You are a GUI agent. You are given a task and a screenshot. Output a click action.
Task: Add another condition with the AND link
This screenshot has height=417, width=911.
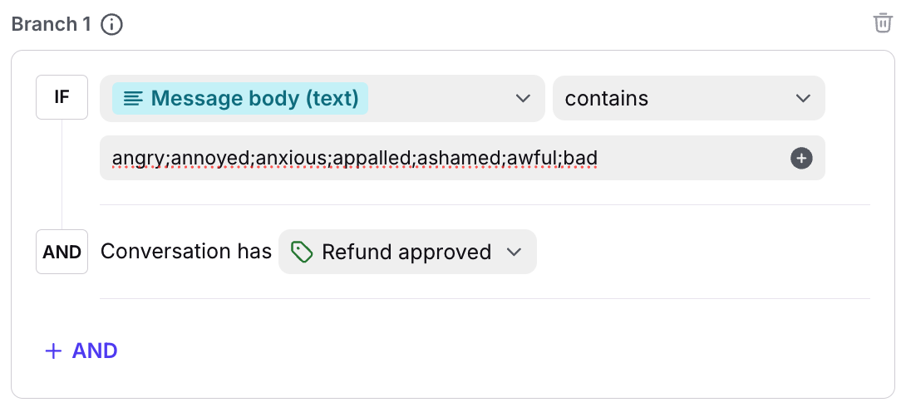pos(95,351)
